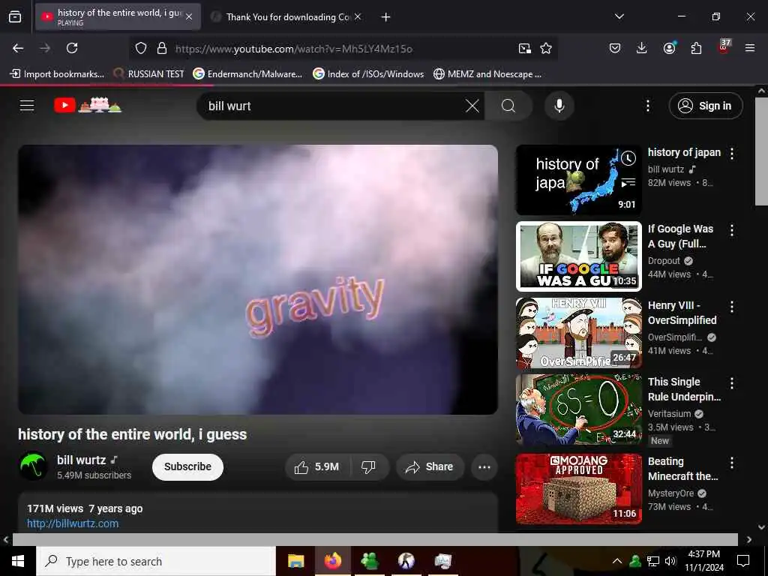Open more actions ellipsis under video

484,466
